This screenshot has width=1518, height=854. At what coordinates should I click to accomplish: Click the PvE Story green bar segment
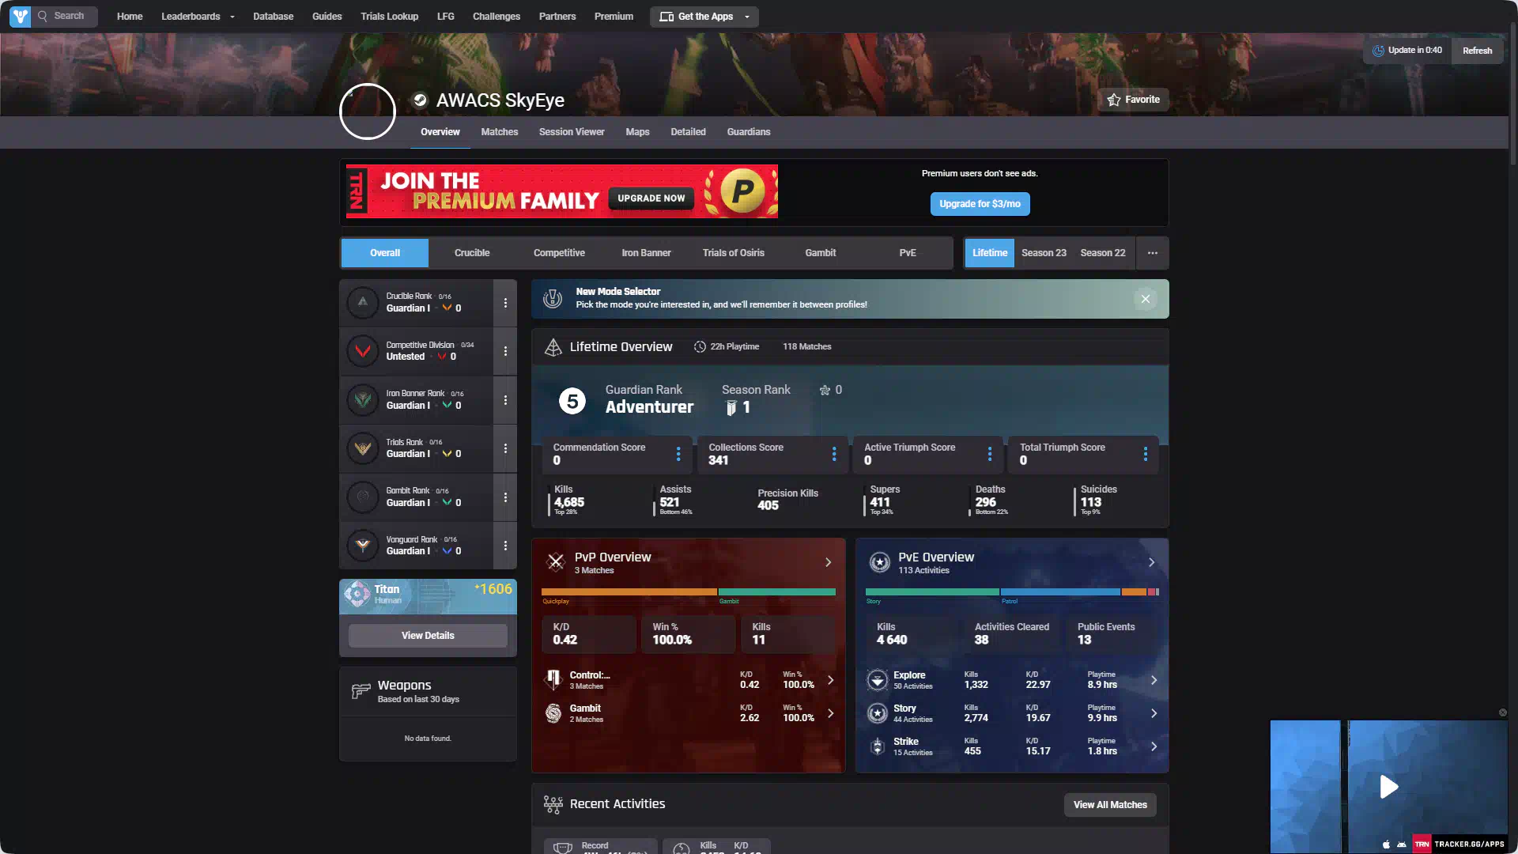pos(932,591)
